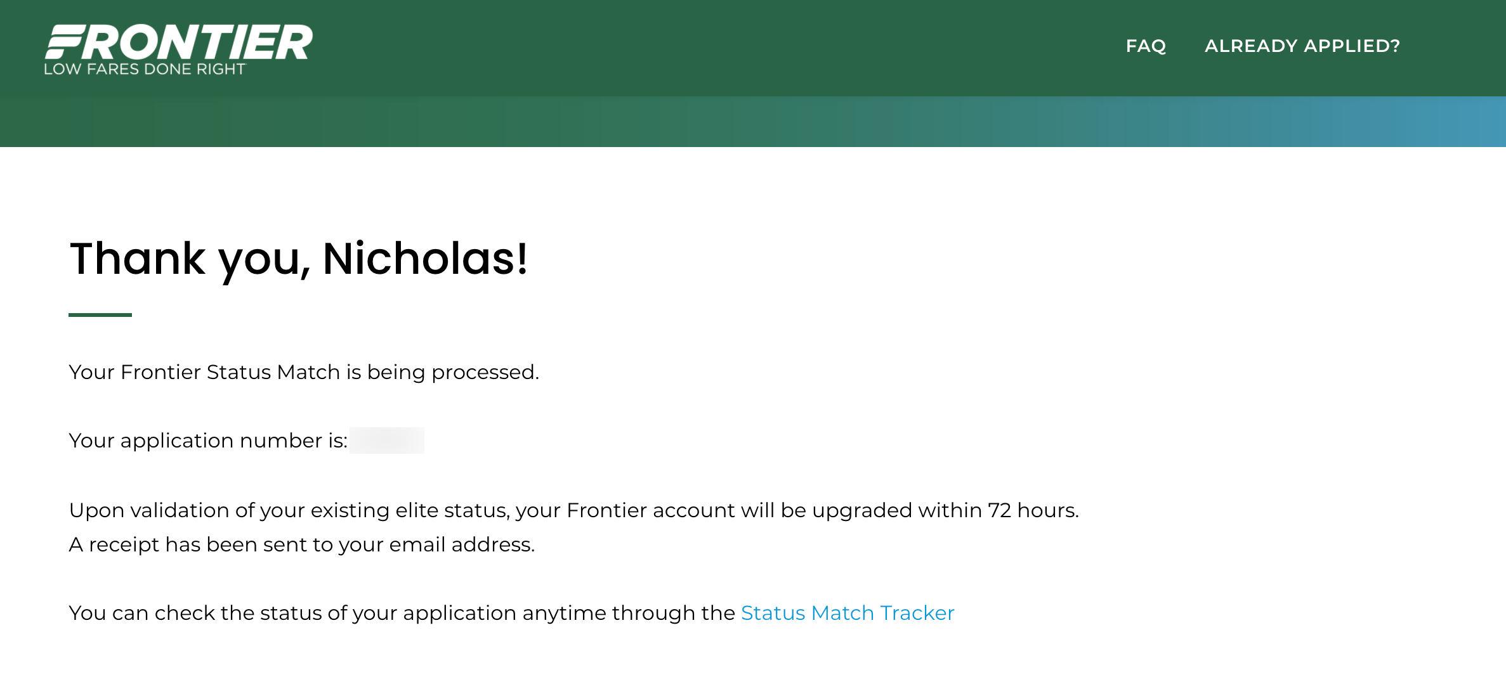Open the FAQ page
The width and height of the screenshot is (1506, 682).
pos(1146,46)
